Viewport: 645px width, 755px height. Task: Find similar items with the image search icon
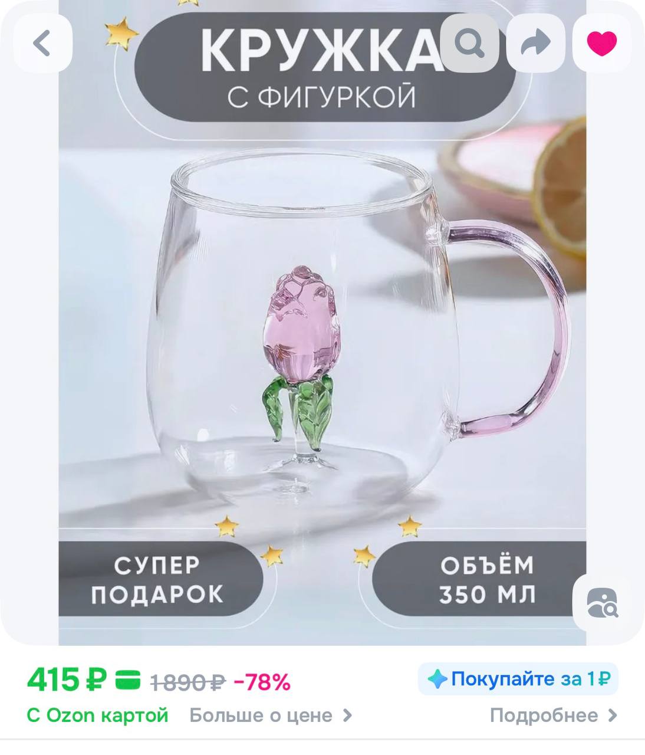(601, 603)
